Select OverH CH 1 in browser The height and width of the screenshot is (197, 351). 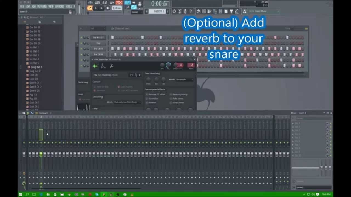click(35, 83)
